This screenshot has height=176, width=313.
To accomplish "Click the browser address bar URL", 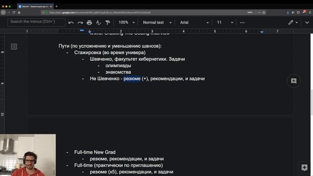I will [100, 13].
